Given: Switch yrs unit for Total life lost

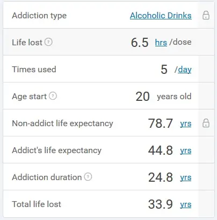Looking at the screenshot, I should [x=186, y=204].
